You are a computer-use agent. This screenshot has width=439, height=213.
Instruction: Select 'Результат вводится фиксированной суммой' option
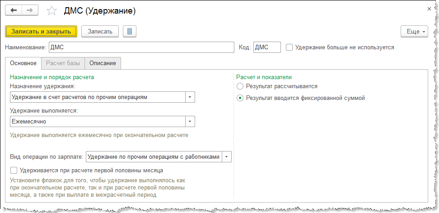(240, 98)
